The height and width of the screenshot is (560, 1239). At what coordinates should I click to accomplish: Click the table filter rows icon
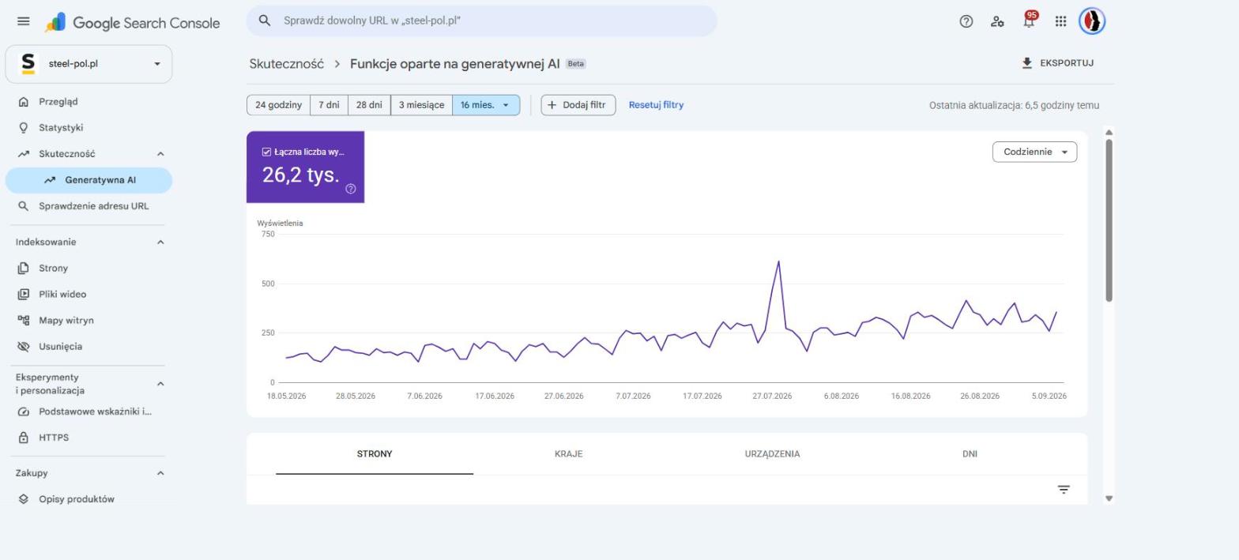coord(1064,490)
